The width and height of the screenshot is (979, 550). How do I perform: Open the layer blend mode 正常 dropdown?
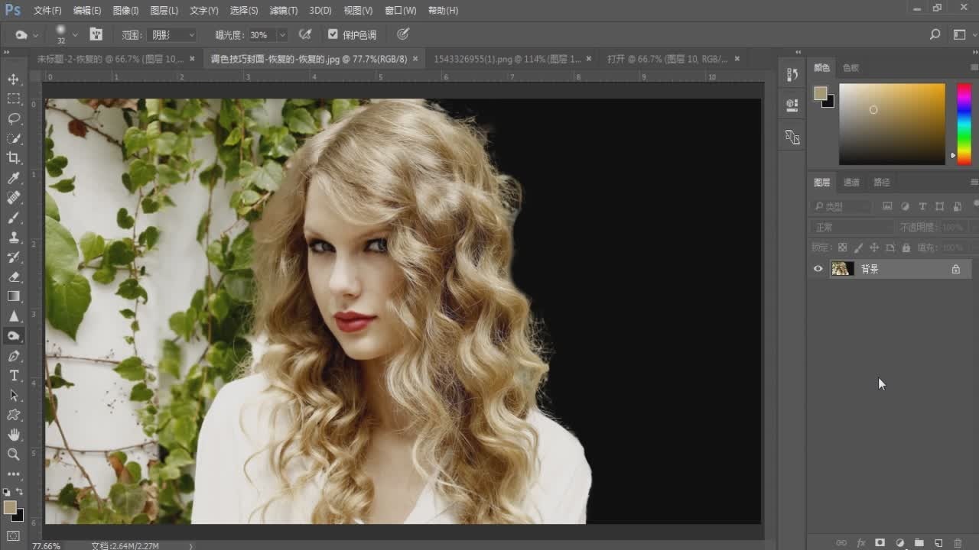click(x=851, y=228)
